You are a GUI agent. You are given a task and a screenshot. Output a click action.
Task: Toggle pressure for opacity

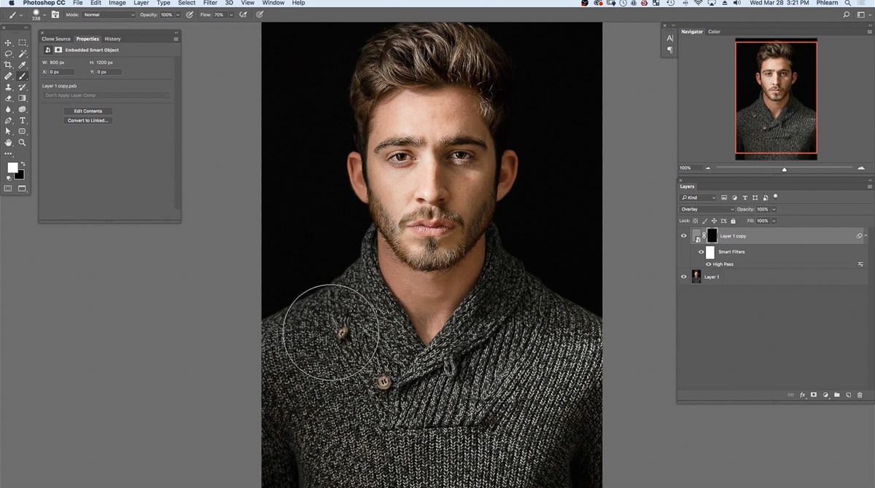[190, 15]
